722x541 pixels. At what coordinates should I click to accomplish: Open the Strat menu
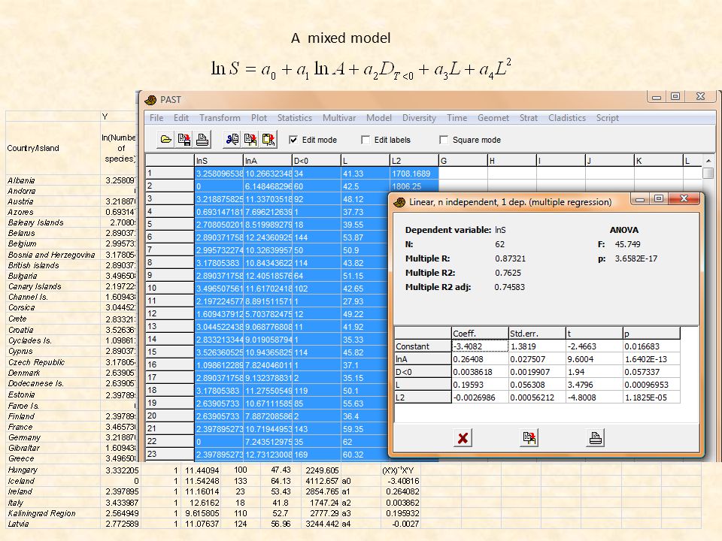(529, 118)
